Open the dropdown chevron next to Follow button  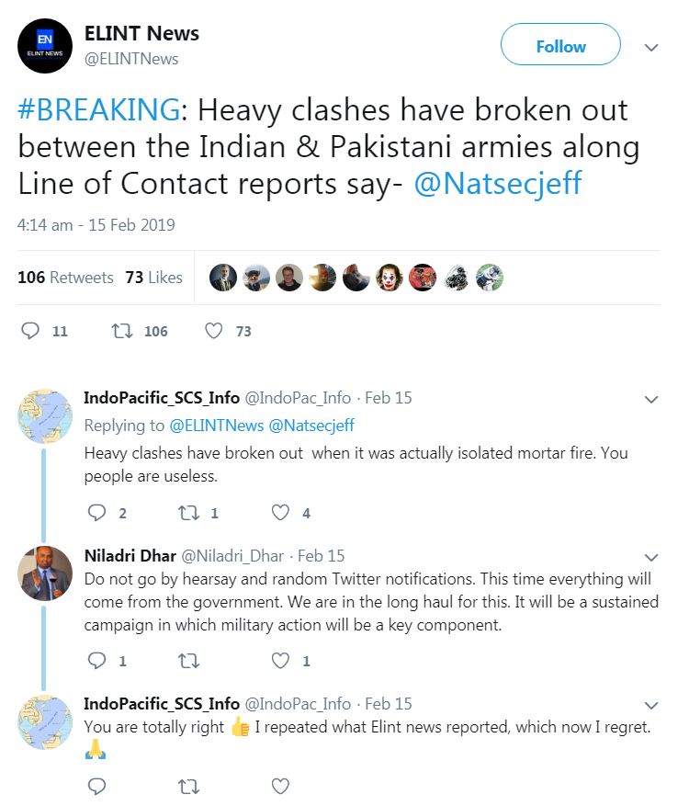click(x=650, y=47)
